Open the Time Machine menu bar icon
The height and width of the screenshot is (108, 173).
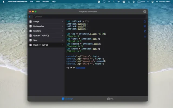click(129, 2)
